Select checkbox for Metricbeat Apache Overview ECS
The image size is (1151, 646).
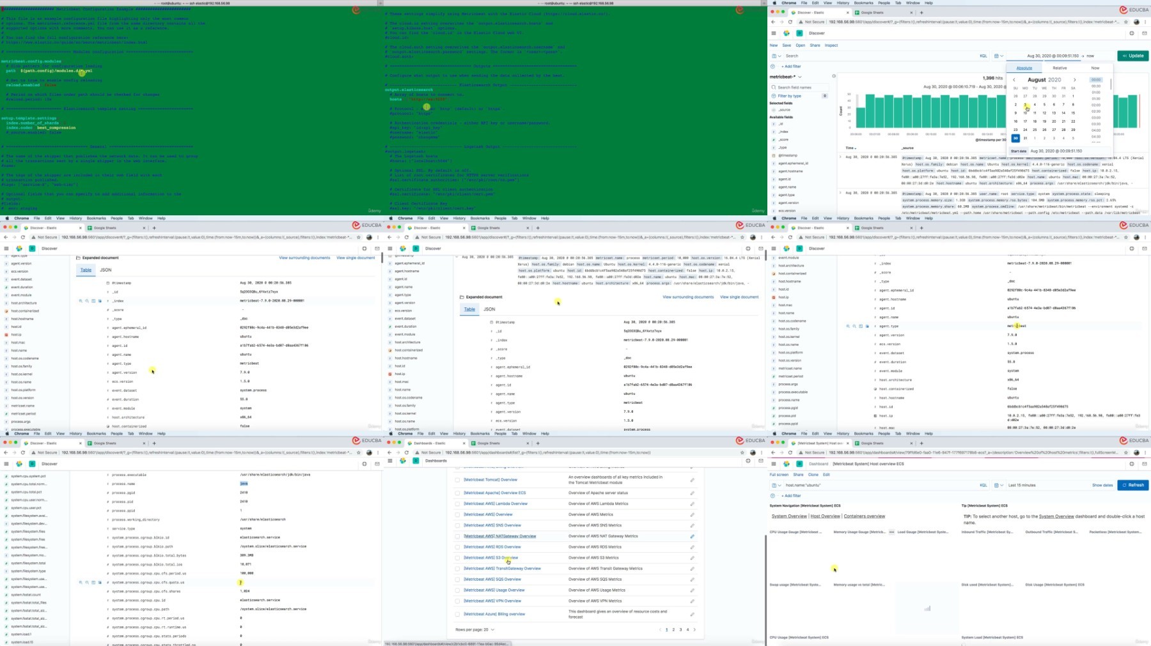point(457,493)
